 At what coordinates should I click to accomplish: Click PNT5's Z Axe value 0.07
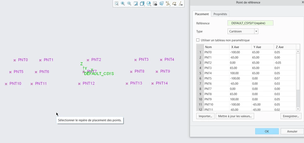(x=285, y=78)
